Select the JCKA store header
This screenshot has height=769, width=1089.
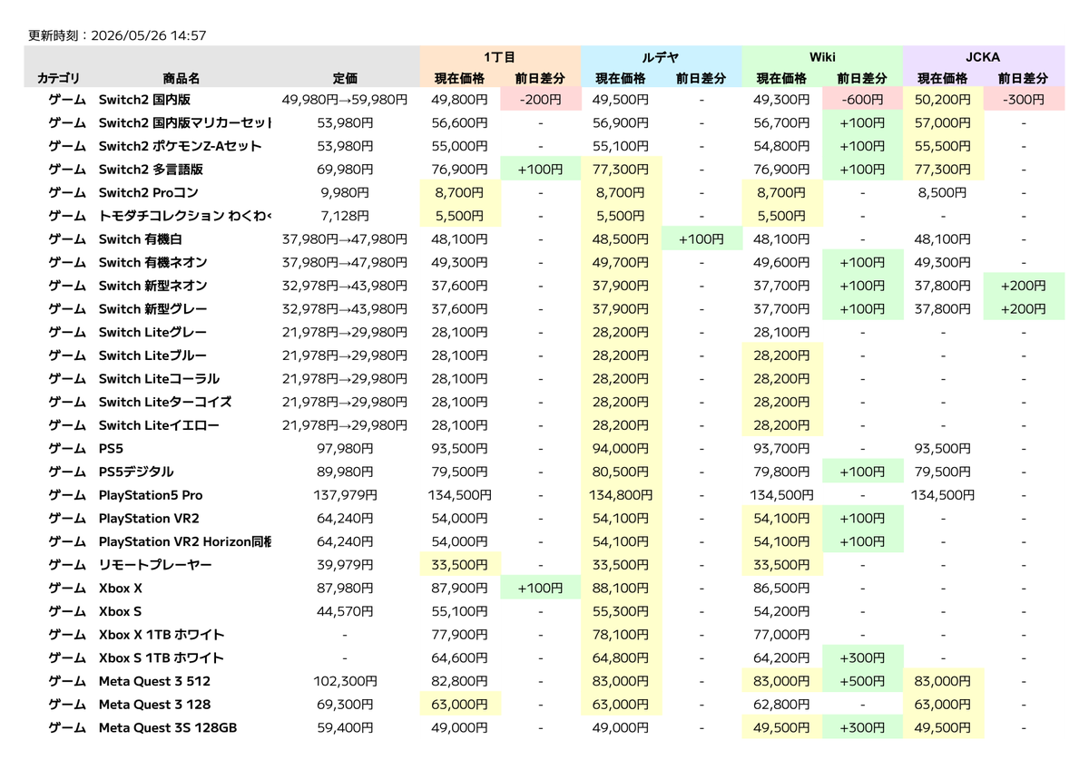click(x=983, y=56)
